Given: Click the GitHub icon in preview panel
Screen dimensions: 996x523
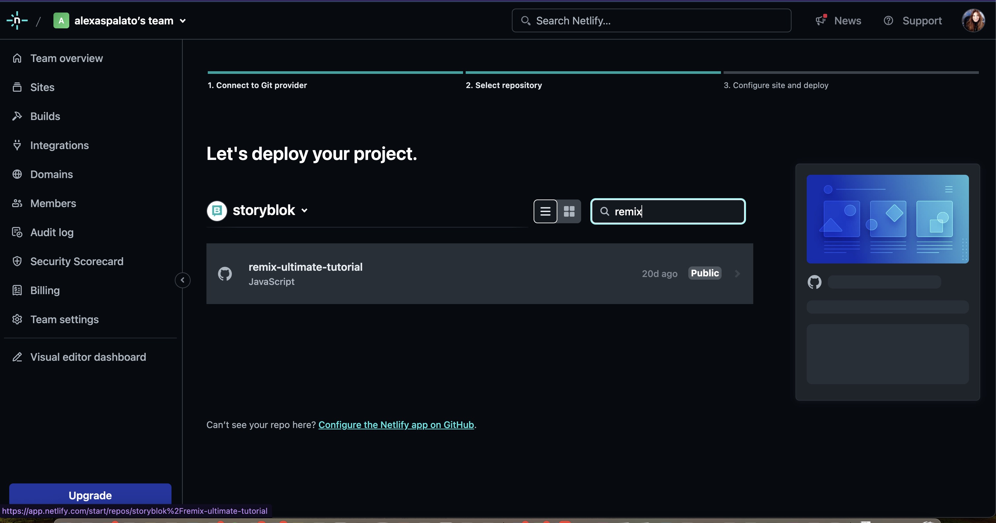Looking at the screenshot, I should coord(814,282).
